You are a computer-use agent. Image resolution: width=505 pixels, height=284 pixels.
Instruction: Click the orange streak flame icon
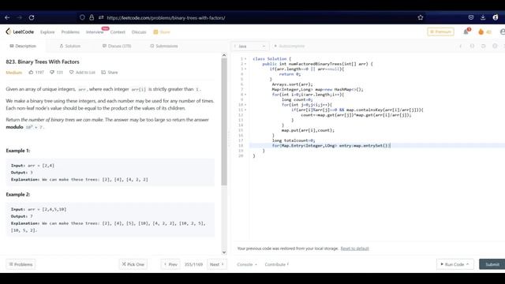tap(481, 32)
